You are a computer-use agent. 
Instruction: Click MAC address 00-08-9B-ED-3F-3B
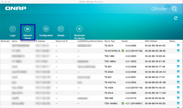pos(155,82)
